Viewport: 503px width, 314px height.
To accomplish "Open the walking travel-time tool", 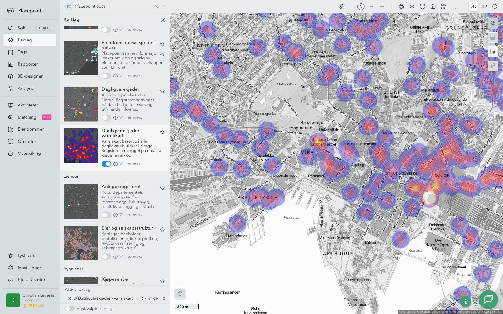I will click(x=493, y=66).
